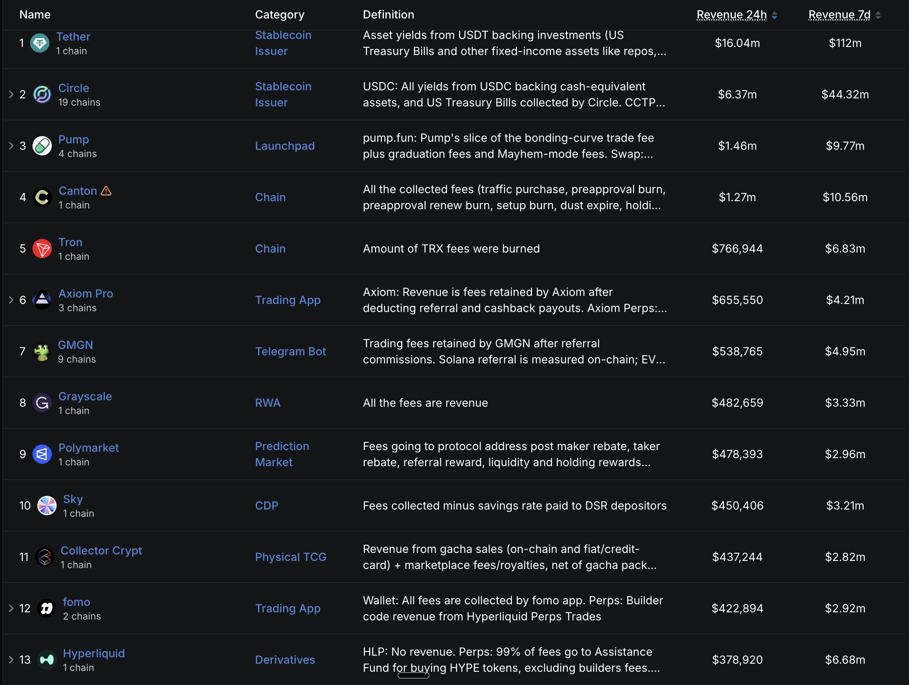Click the Name column header
Screen dimensions: 909x685
pyautogui.click(x=35, y=15)
